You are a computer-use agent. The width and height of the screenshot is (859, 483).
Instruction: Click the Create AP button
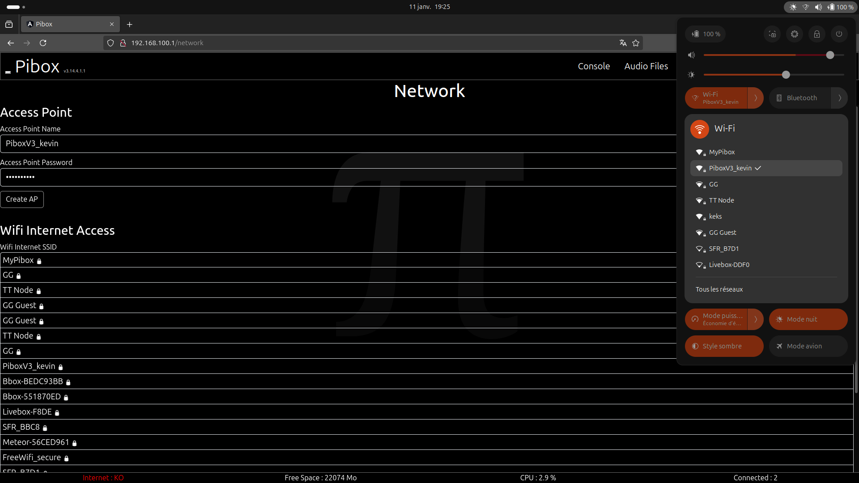point(22,199)
